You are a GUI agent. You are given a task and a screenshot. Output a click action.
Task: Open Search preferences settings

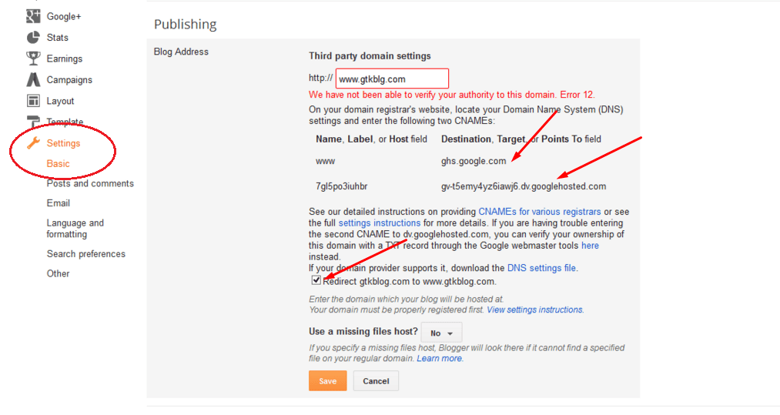click(x=86, y=254)
